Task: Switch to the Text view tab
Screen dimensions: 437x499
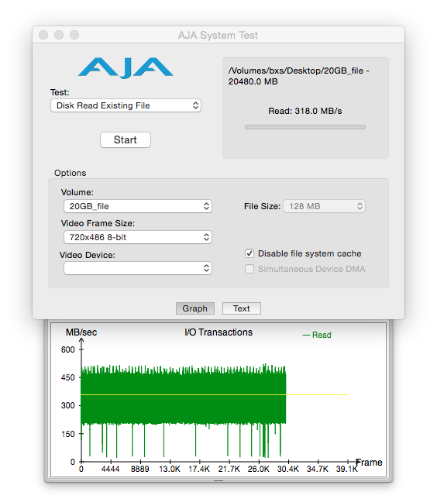Action: click(x=242, y=308)
